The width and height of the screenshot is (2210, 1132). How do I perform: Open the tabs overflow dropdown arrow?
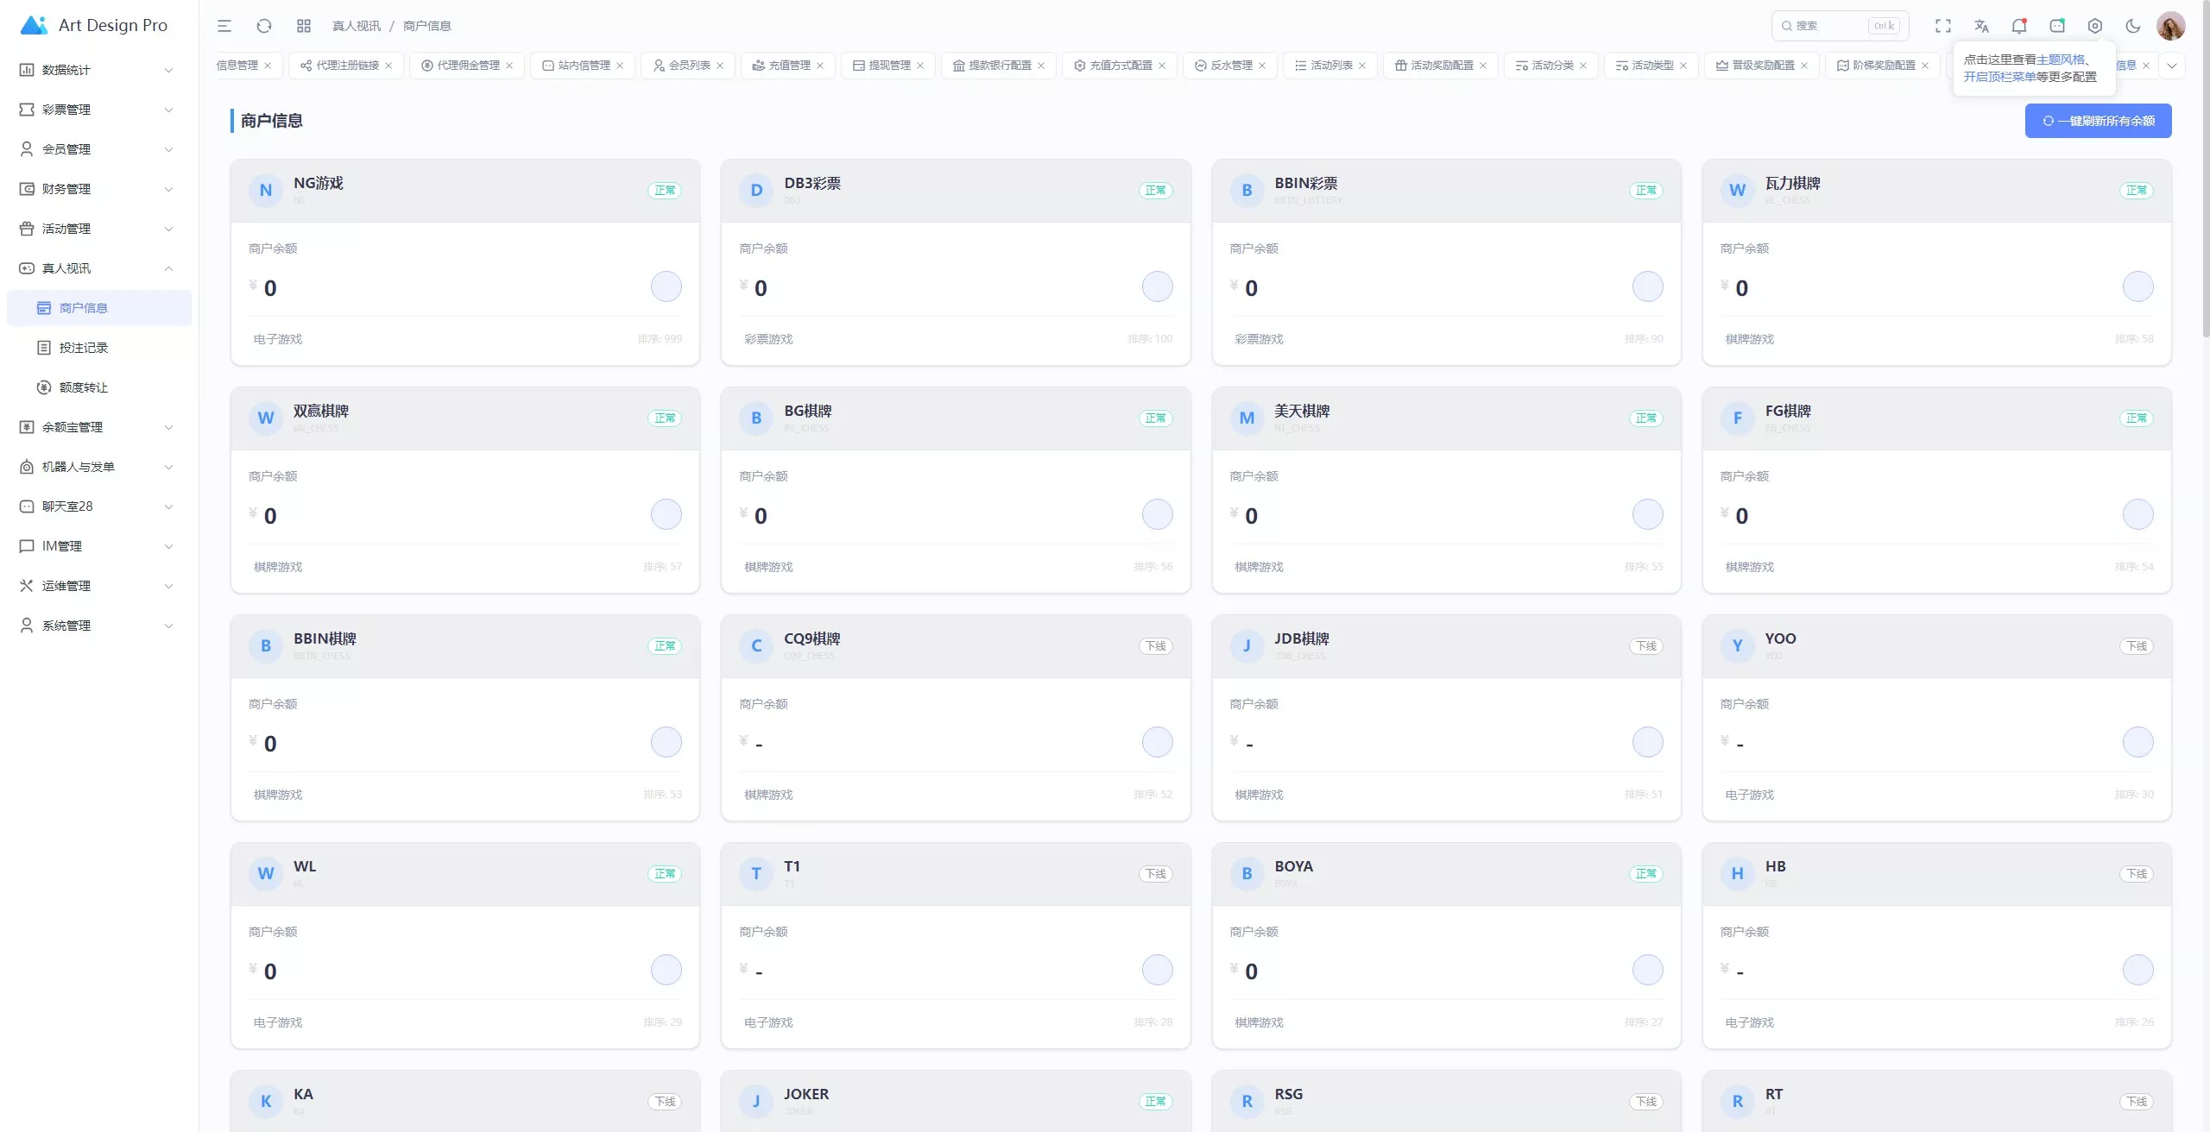click(2172, 66)
